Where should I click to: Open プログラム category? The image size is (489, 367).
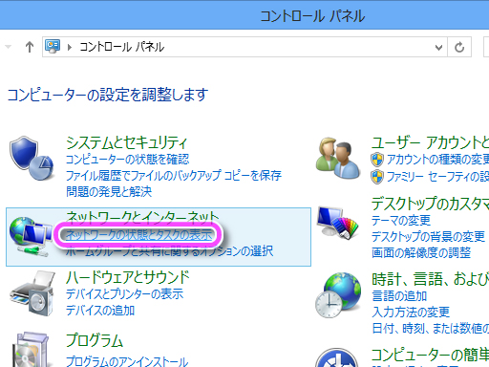(x=95, y=340)
